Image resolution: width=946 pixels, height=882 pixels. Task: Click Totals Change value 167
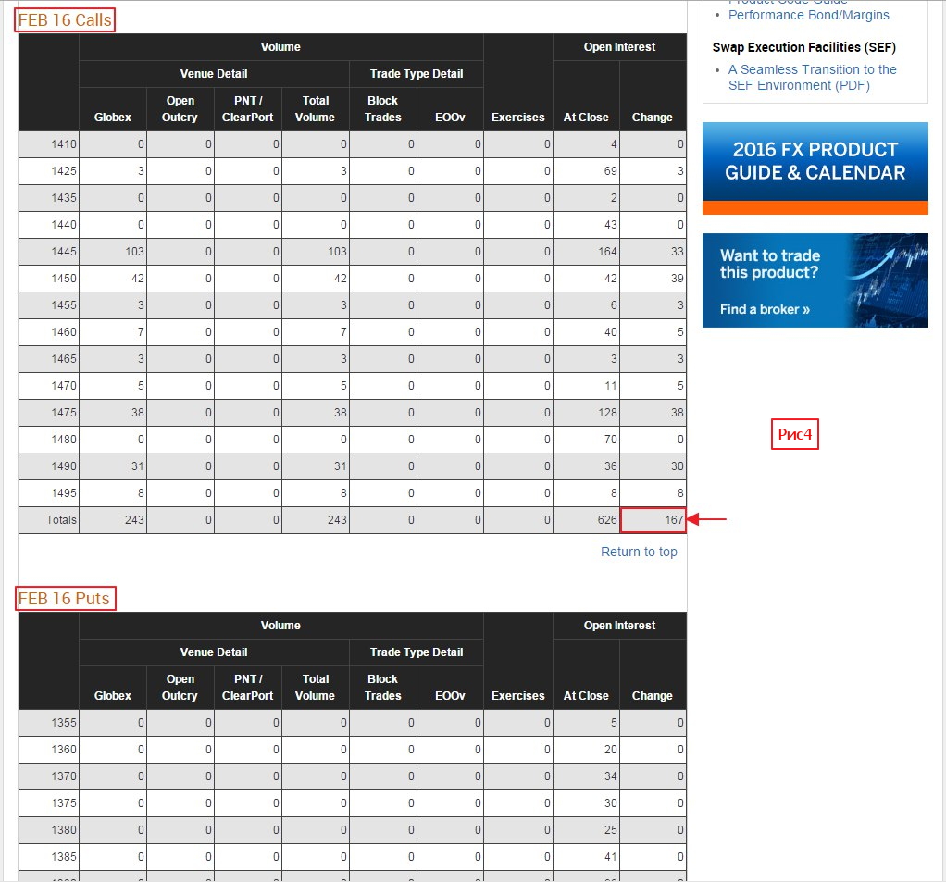coord(674,520)
